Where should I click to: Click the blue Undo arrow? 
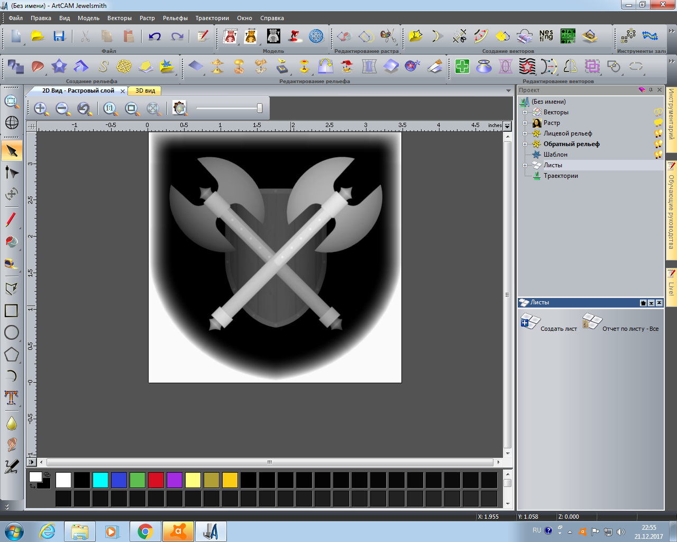pyautogui.click(x=154, y=36)
